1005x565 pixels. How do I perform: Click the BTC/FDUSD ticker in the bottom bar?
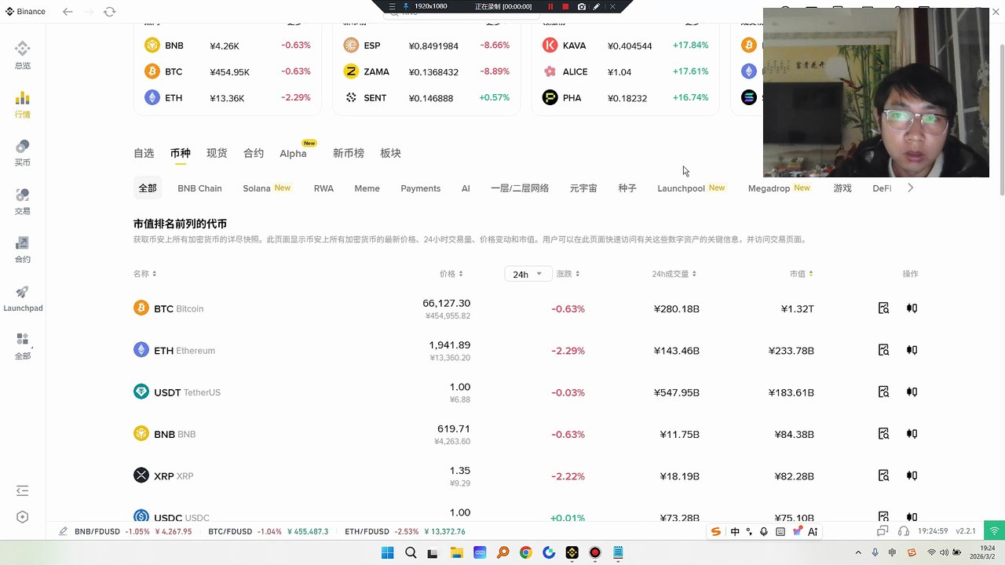[x=269, y=531]
